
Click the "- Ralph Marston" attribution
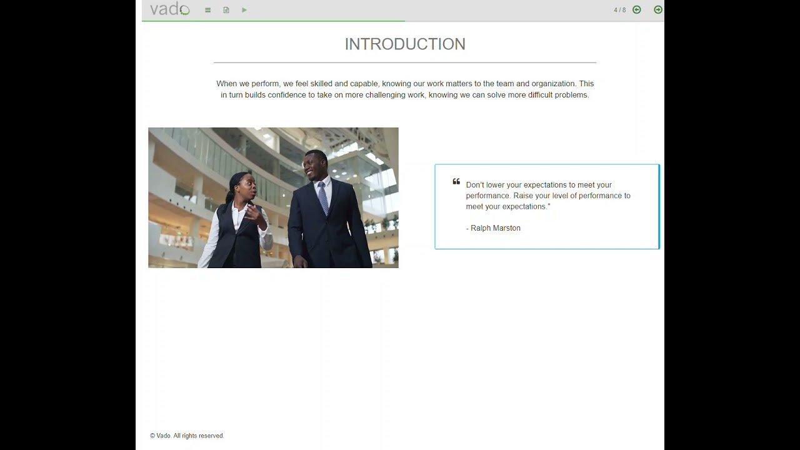pos(495,228)
